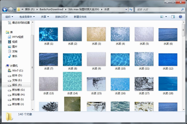Change view with the views icon

pyautogui.click(x=162, y=17)
